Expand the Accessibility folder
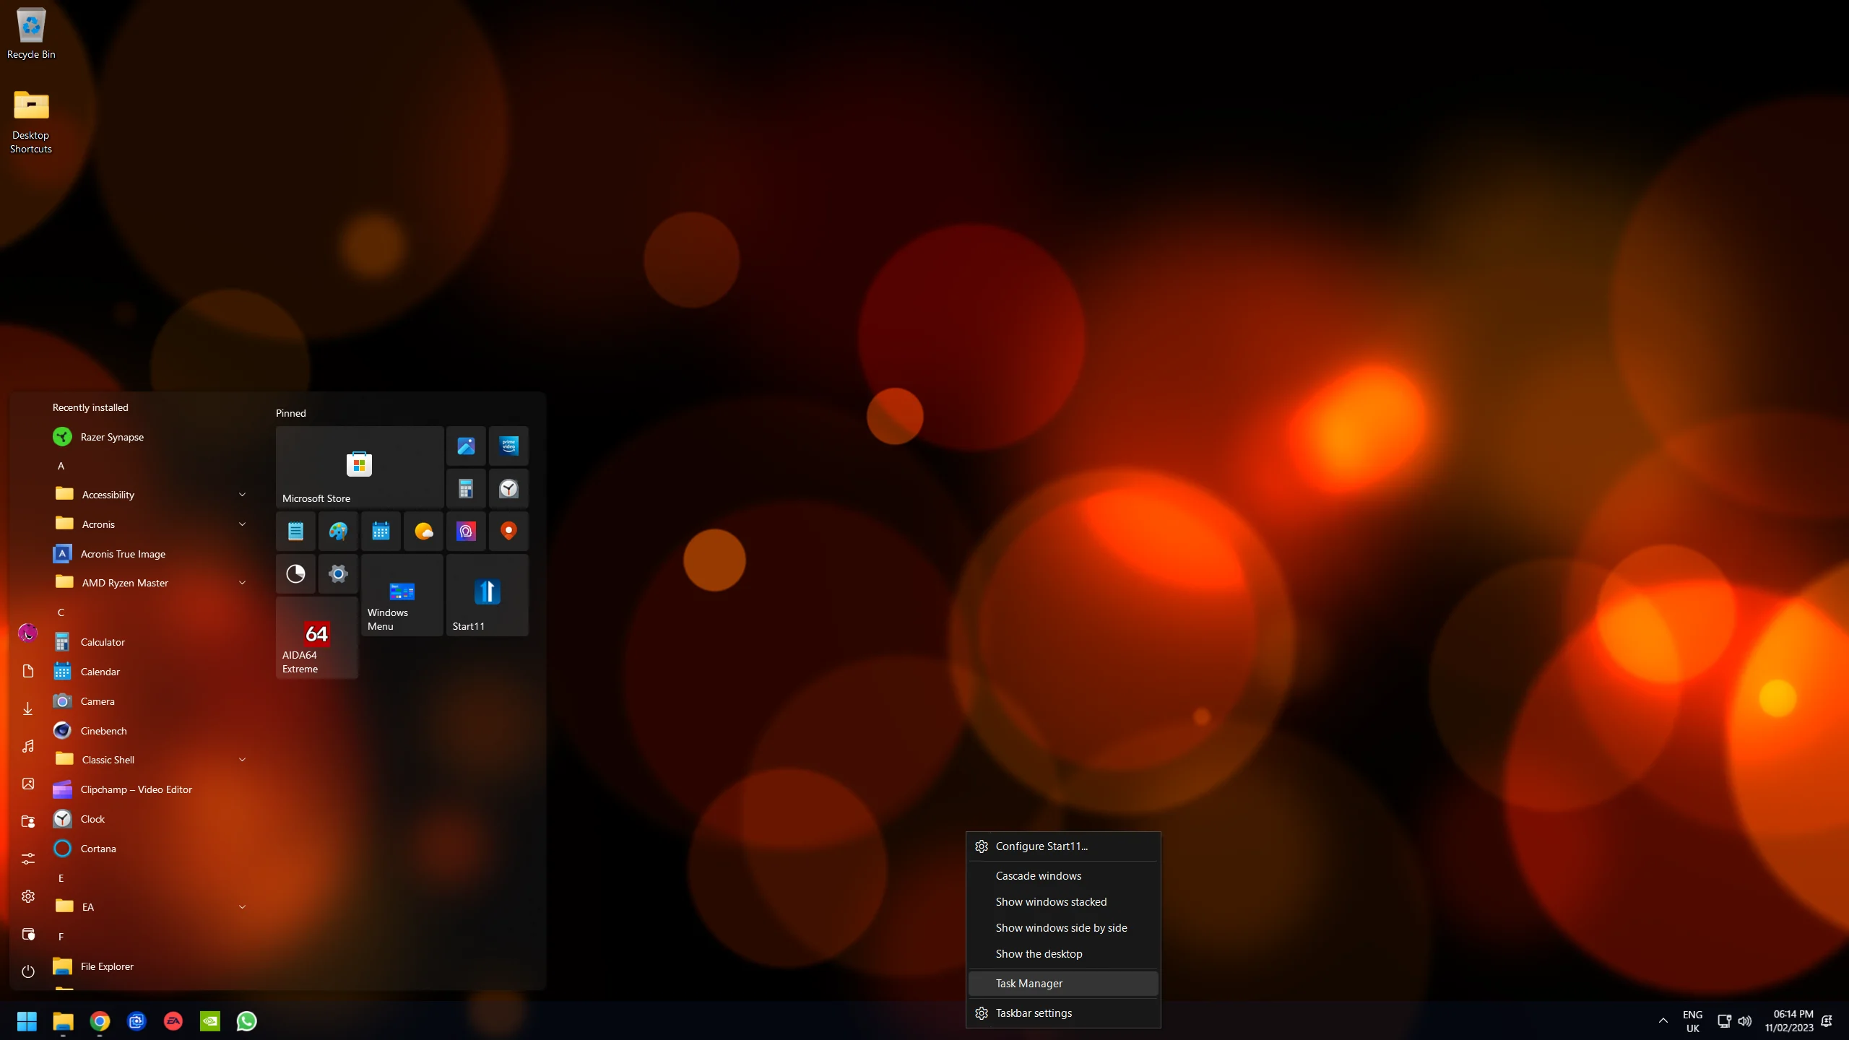This screenshot has height=1040, width=1849. [x=150, y=495]
